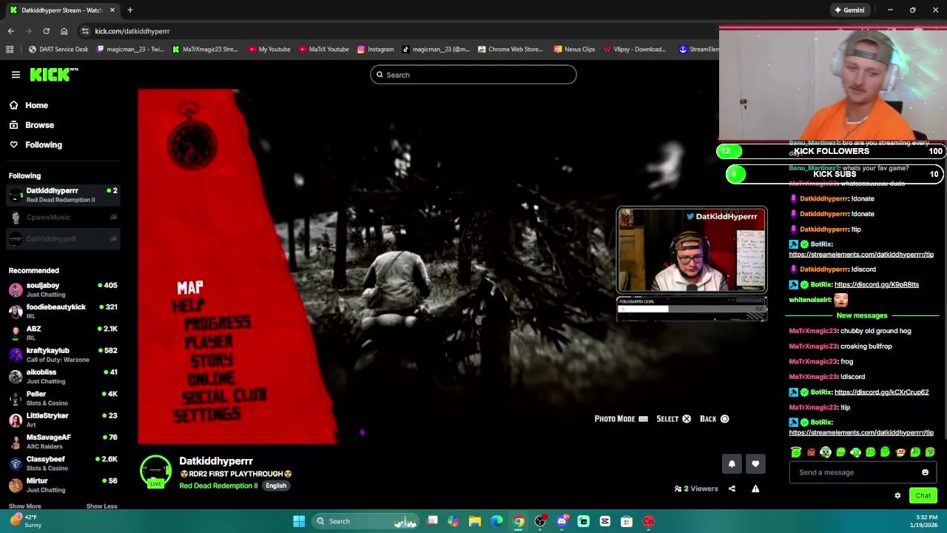Image resolution: width=947 pixels, height=533 pixels.
Task: Insert the monkey face emote
Action: click(x=900, y=452)
